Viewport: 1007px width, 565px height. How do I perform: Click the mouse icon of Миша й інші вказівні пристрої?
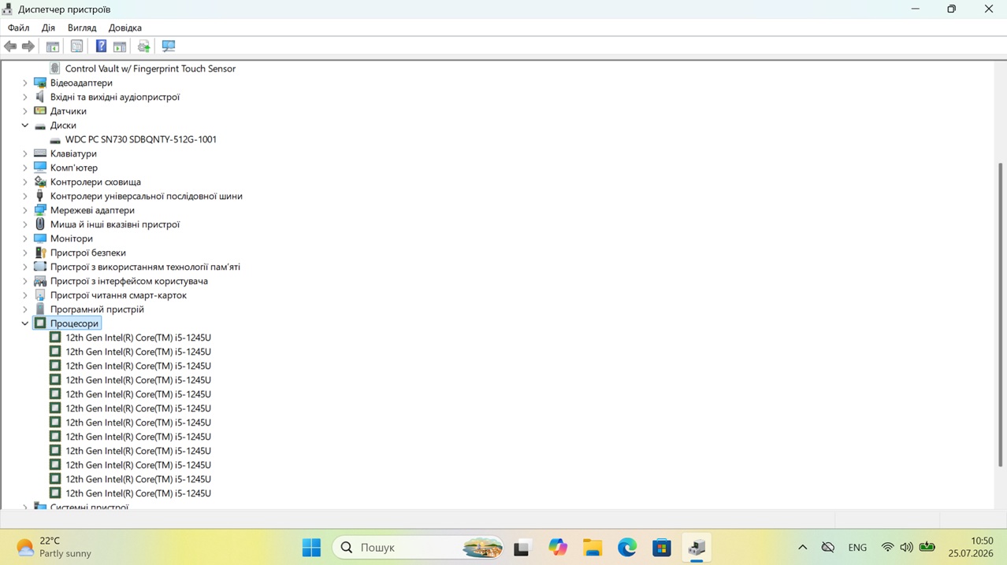click(x=40, y=224)
